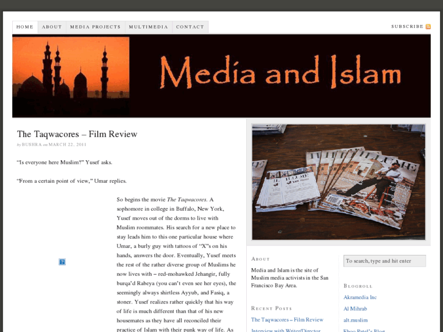Open The Taqwacores – Film Review post title
Viewport: 443px width, 332px height.
(77, 134)
